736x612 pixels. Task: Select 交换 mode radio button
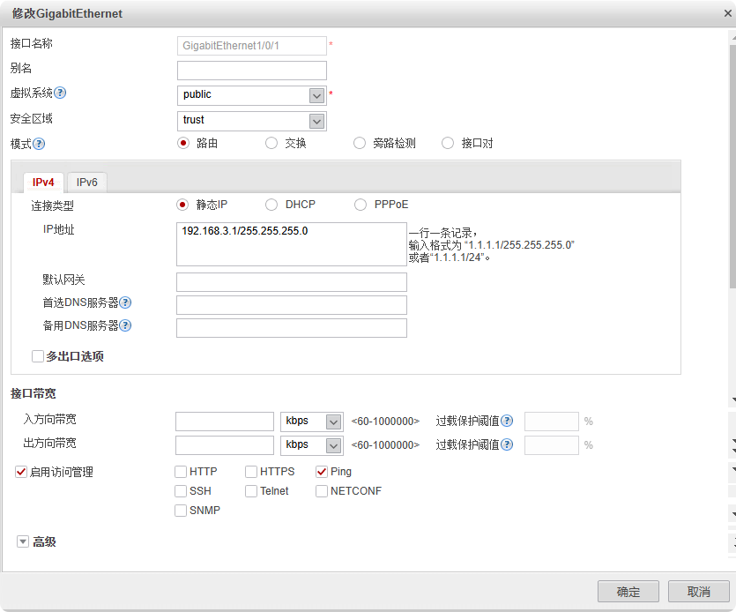pos(271,143)
